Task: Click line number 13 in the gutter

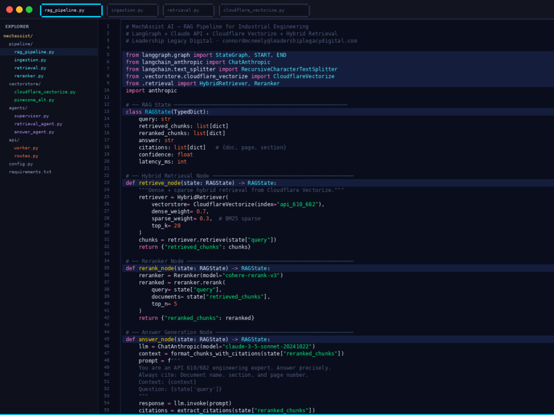Action: (107, 112)
